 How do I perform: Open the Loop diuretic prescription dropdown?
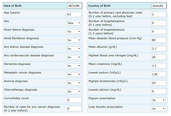159,109
